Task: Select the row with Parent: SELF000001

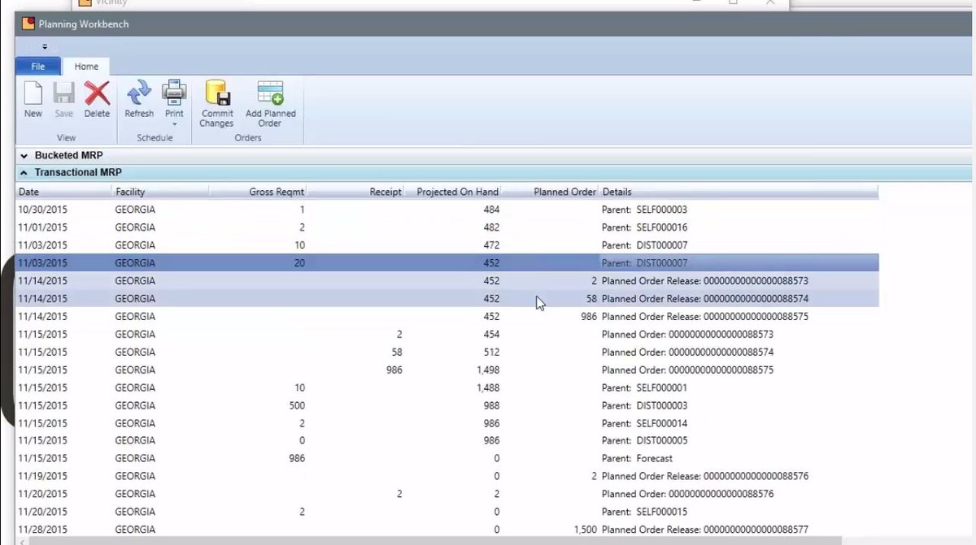Action: [447, 388]
